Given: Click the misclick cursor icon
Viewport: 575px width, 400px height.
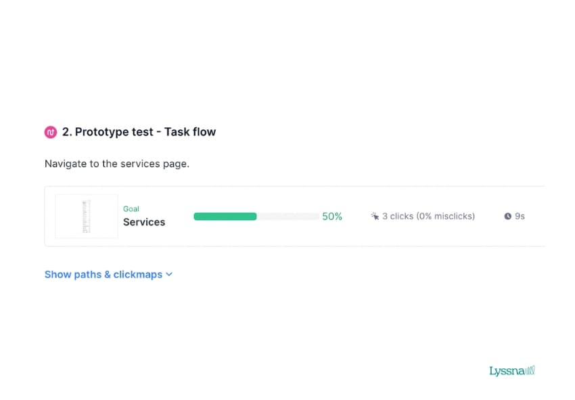Looking at the screenshot, I should (x=375, y=216).
